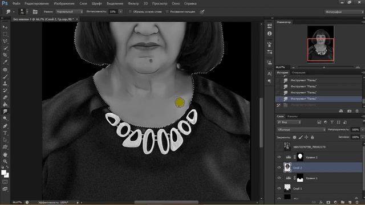Select the Type text tool
The height and width of the screenshot is (205, 365).
5,133
